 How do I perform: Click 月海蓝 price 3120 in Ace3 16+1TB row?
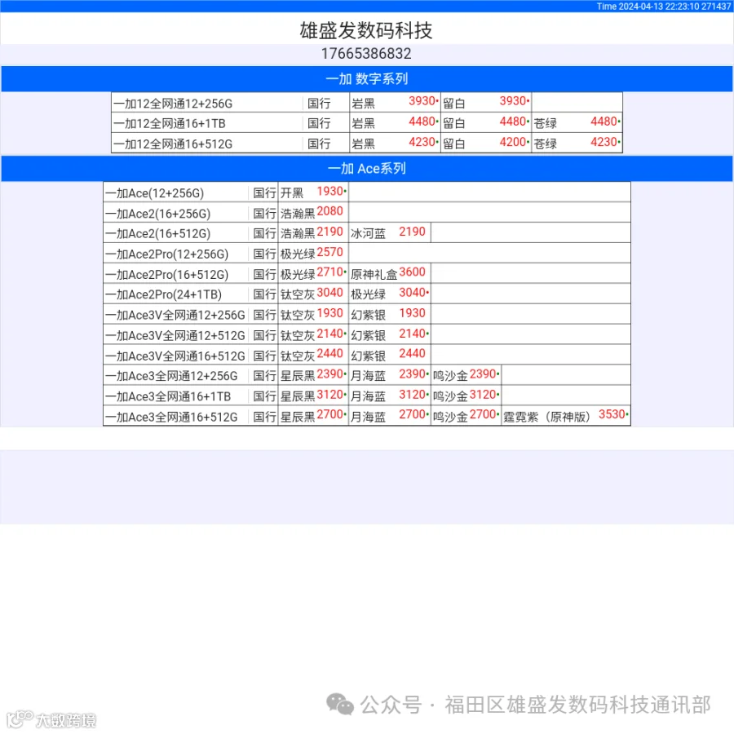pyautogui.click(x=412, y=395)
